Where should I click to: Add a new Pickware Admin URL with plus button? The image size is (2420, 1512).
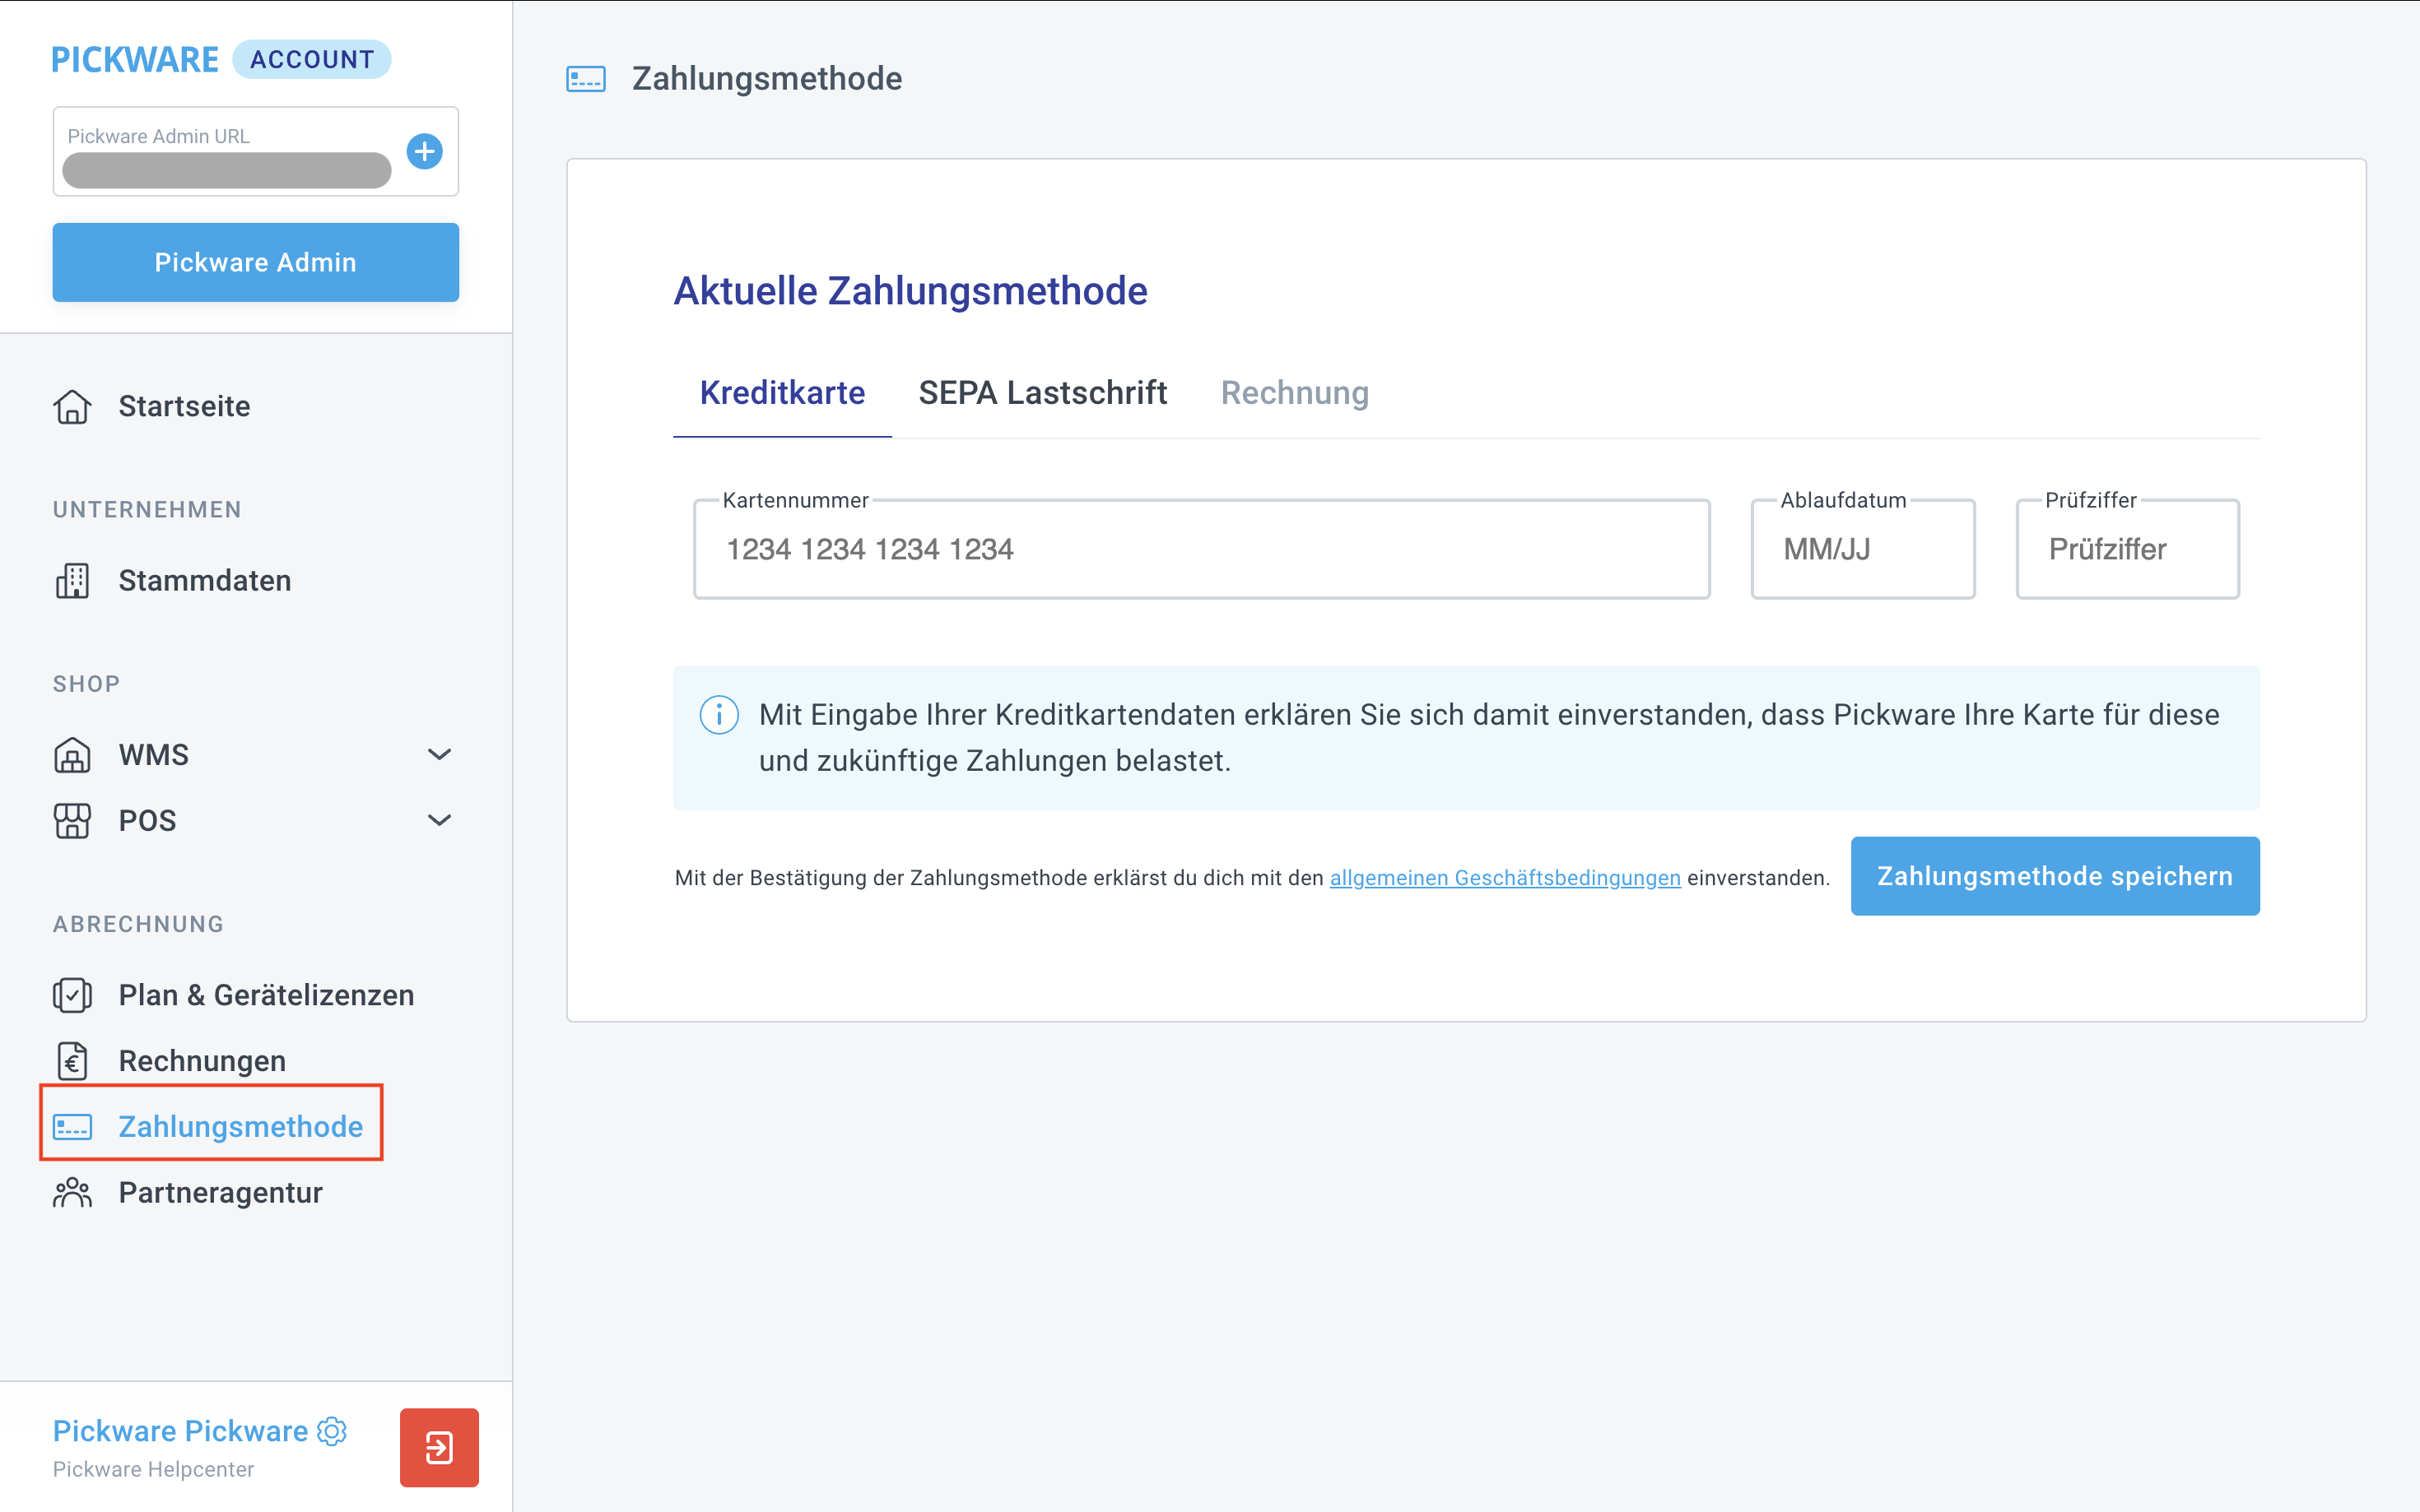(424, 152)
